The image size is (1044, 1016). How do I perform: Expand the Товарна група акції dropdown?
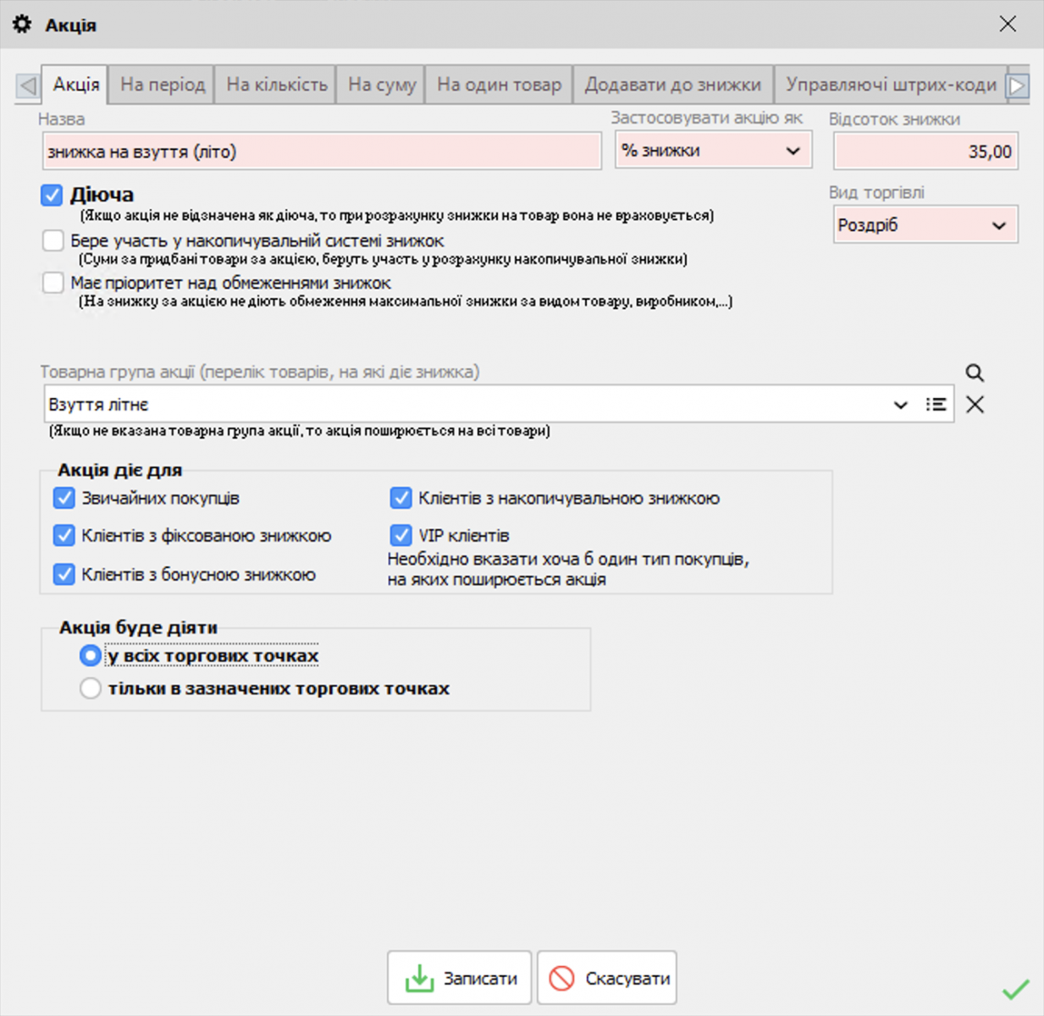(900, 405)
